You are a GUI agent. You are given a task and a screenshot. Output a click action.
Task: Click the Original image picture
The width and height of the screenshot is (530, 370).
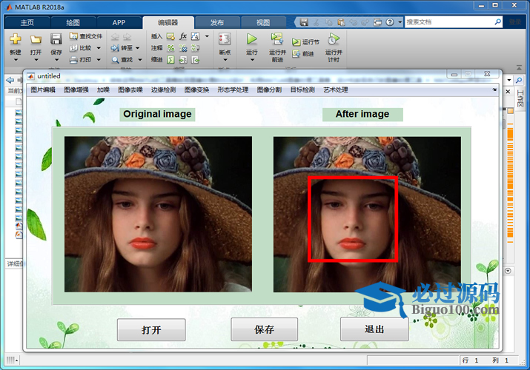coord(158,214)
